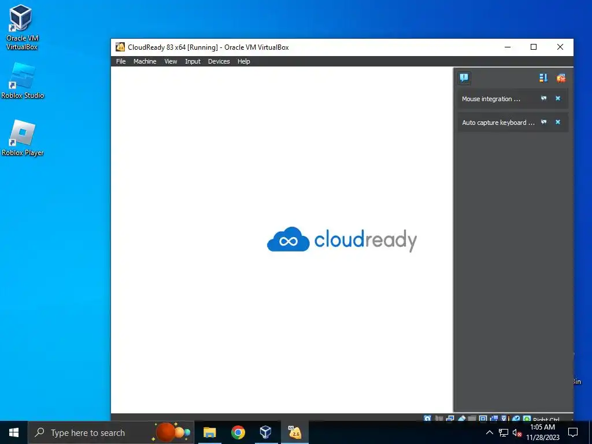The width and height of the screenshot is (592, 444).
Task: Click the VirtualBox window title bar icon
Action: tap(120, 47)
